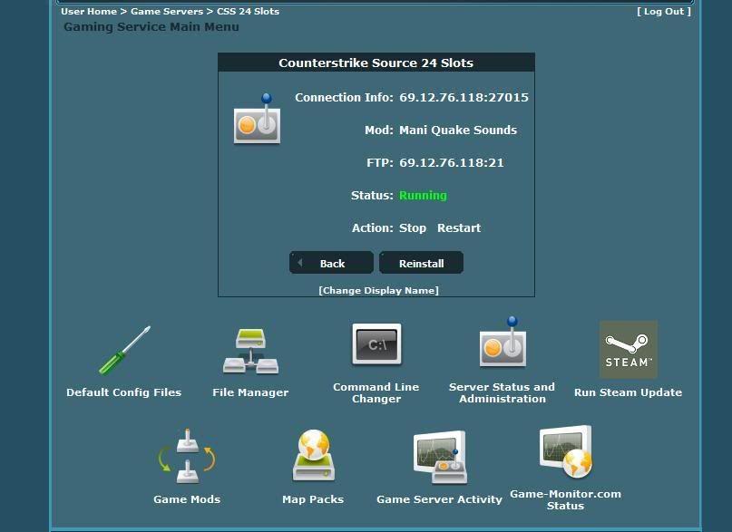Open the Default Config Files label
The width and height of the screenshot is (732, 532).
123,392
